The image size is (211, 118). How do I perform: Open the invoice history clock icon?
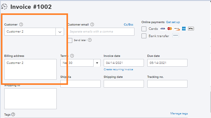point(4,7)
